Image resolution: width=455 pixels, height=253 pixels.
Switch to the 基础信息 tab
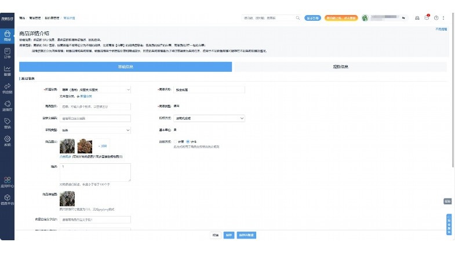tap(125, 67)
